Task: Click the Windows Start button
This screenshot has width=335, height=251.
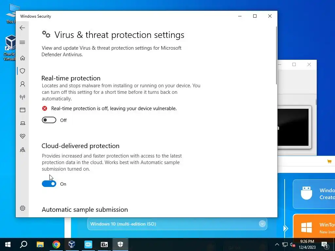Action: pos(8,244)
